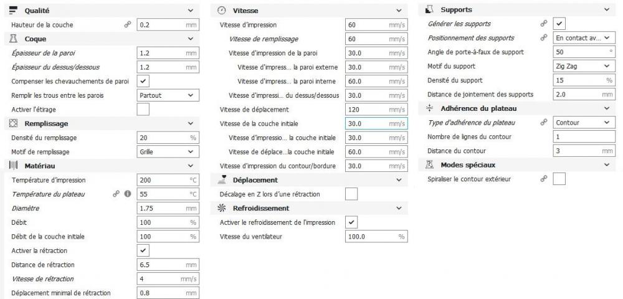623x299 pixels.
Task: Click the link icon beside Température du plateau
Action: (116, 194)
